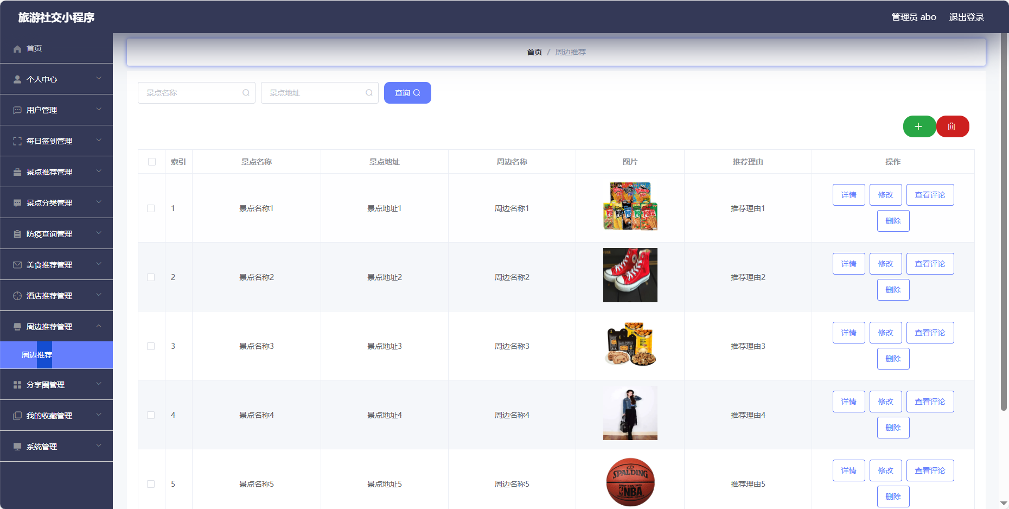The width and height of the screenshot is (1009, 509).
Task: Check the checkbox for row 5
Action: click(x=151, y=484)
